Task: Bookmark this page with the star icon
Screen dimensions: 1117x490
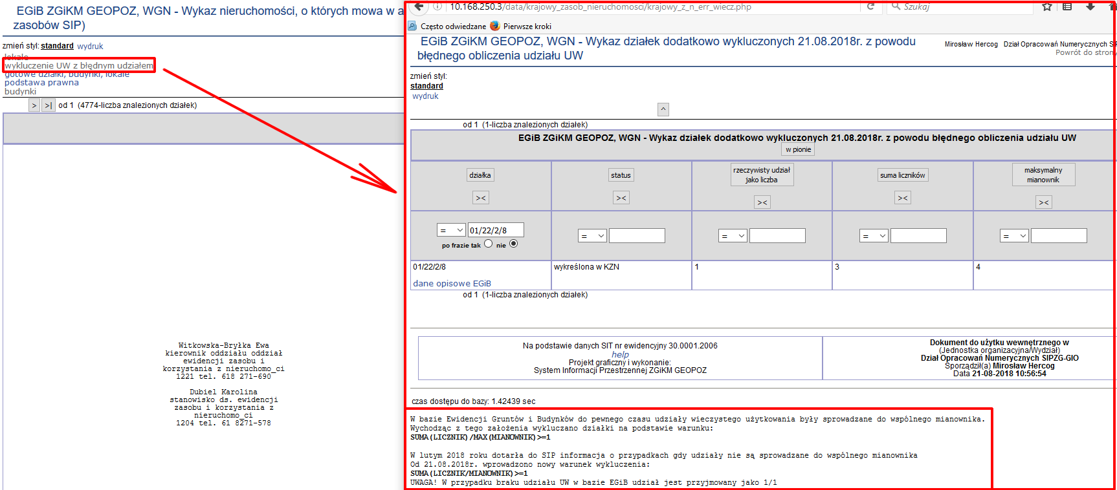Action: tap(1047, 6)
